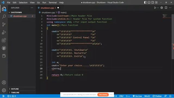
Task: Select Win32 configuration in status bar
Action: 147,96
